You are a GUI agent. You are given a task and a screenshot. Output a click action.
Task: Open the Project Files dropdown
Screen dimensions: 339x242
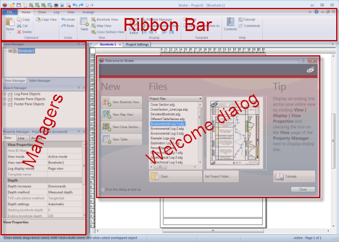pyautogui.click(x=175, y=99)
